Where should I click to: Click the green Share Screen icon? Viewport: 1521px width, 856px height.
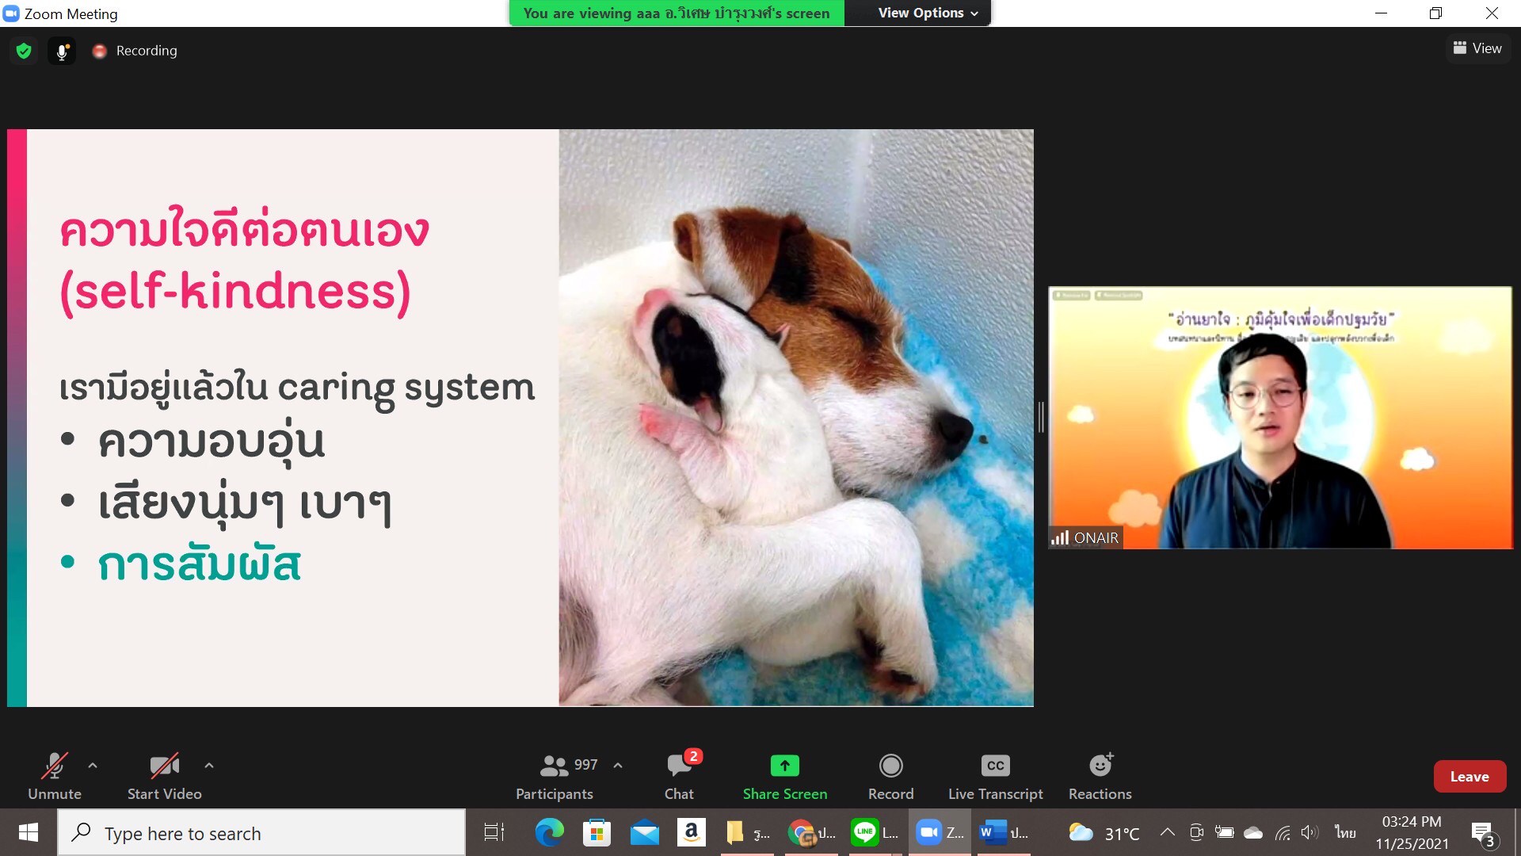click(784, 766)
